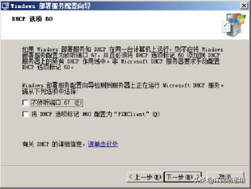This screenshot has height=189, width=251.
Task: Click the Windows flag logo on server graphic
Action: point(240,19)
